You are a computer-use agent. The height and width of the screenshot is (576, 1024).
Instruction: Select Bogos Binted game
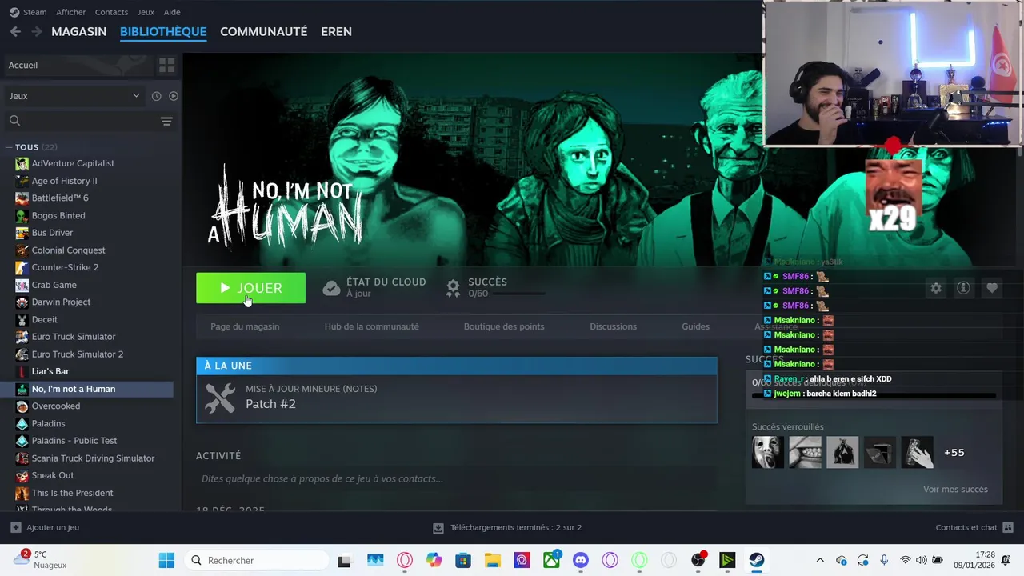pyautogui.click(x=58, y=215)
